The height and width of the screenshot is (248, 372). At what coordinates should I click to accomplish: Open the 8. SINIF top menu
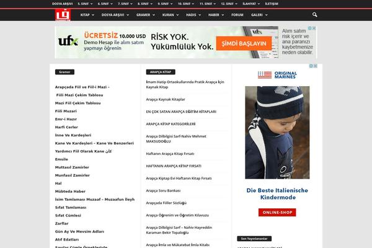[145, 4]
